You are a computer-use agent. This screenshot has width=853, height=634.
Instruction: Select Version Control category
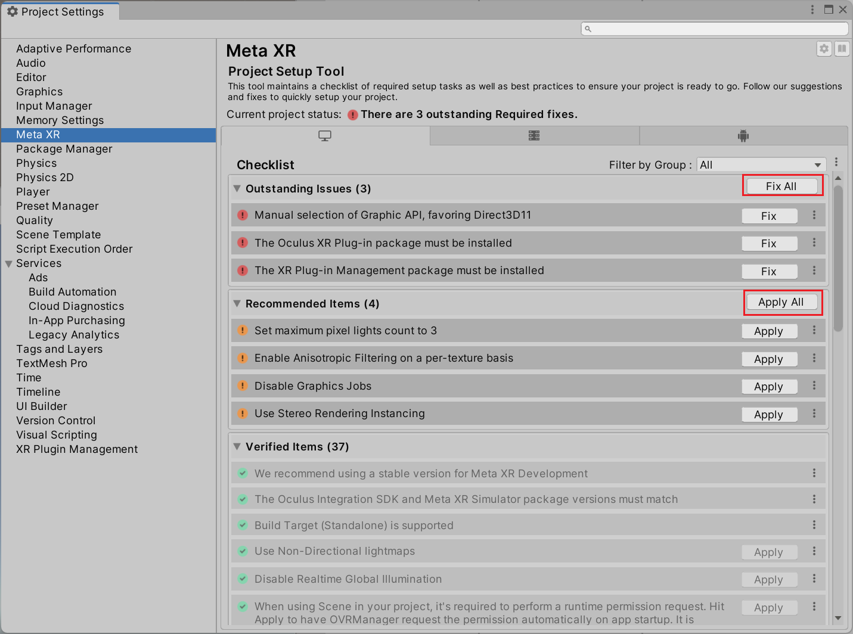click(56, 421)
